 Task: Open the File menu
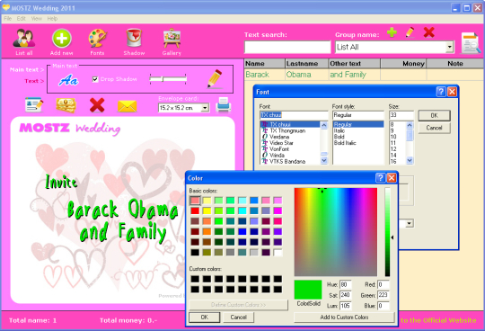[x=7, y=19]
